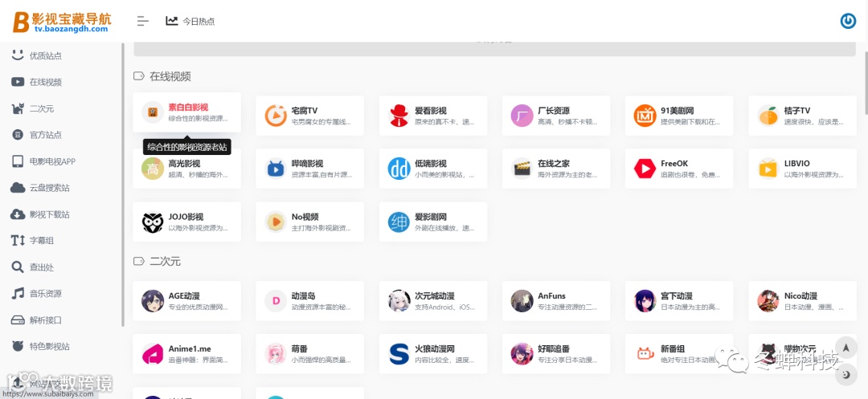Click the 爱影剧网 blue round icon
The height and width of the screenshot is (399, 868).
tap(399, 222)
